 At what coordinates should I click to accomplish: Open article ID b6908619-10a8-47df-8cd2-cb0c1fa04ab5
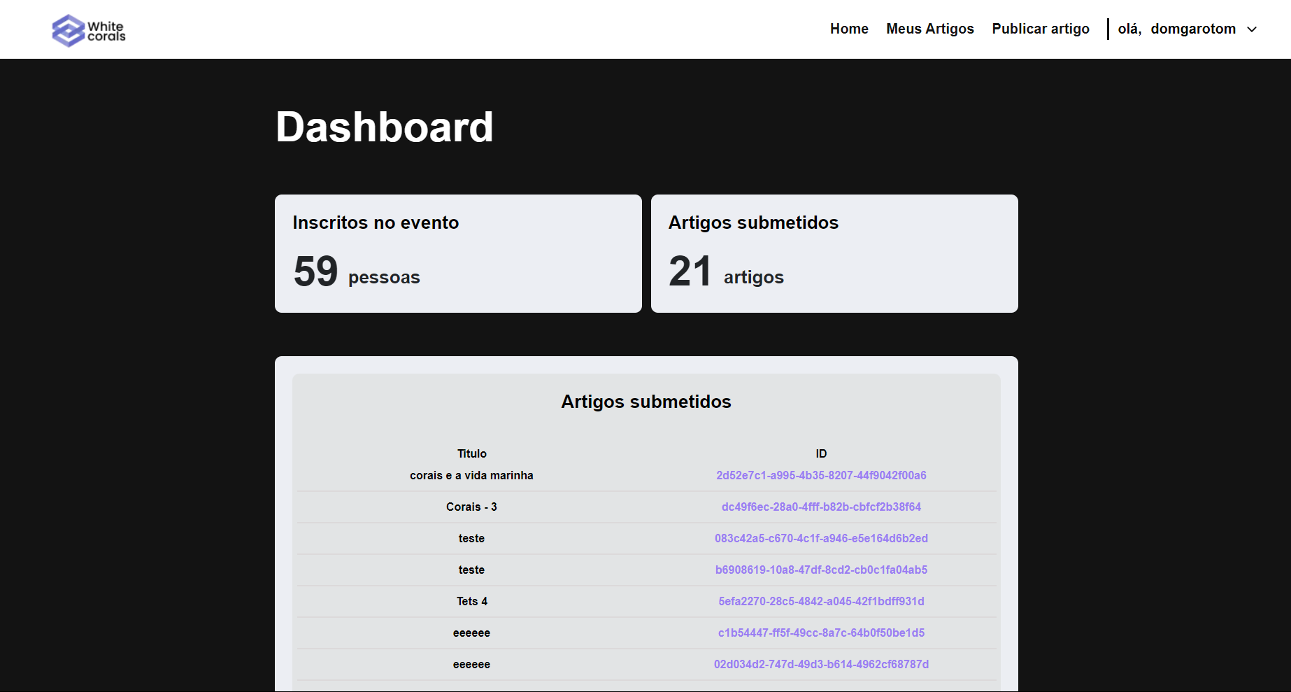(x=821, y=570)
